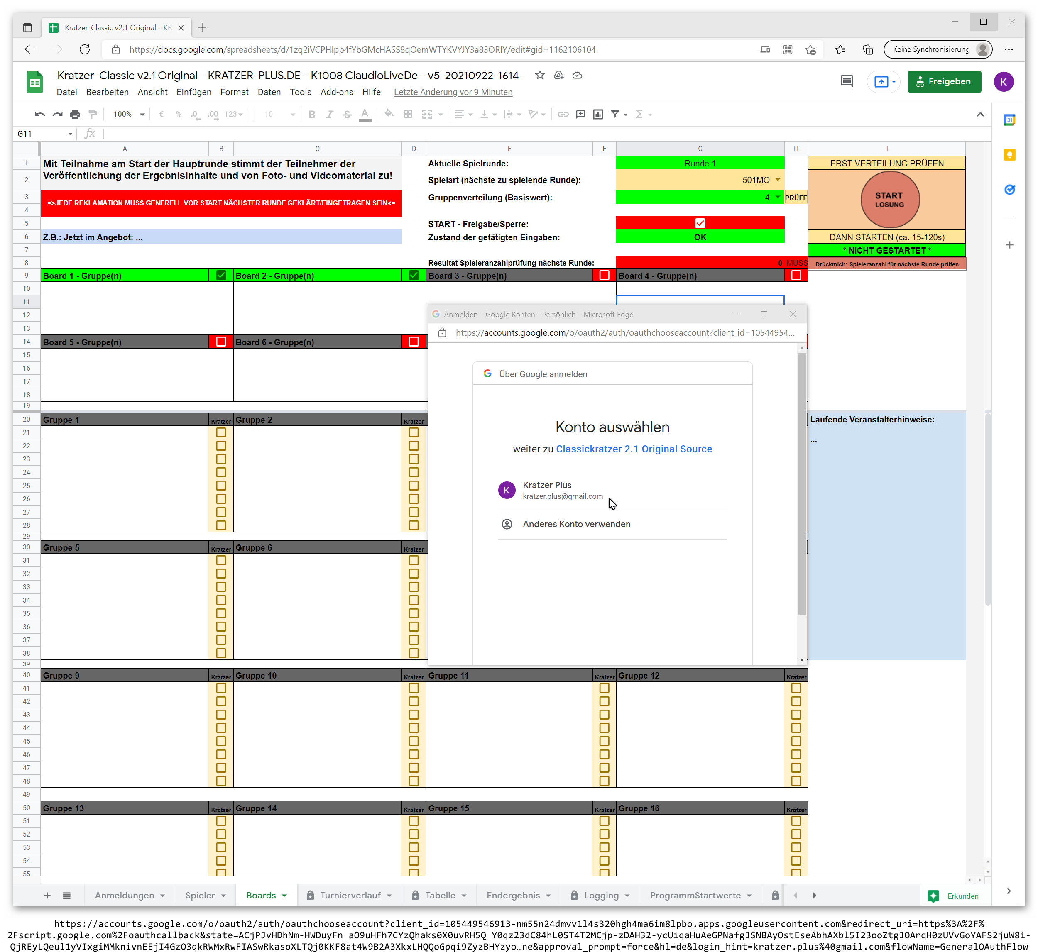
Task: Toggle START Freigabe/Sperre checkbox
Action: [x=700, y=223]
